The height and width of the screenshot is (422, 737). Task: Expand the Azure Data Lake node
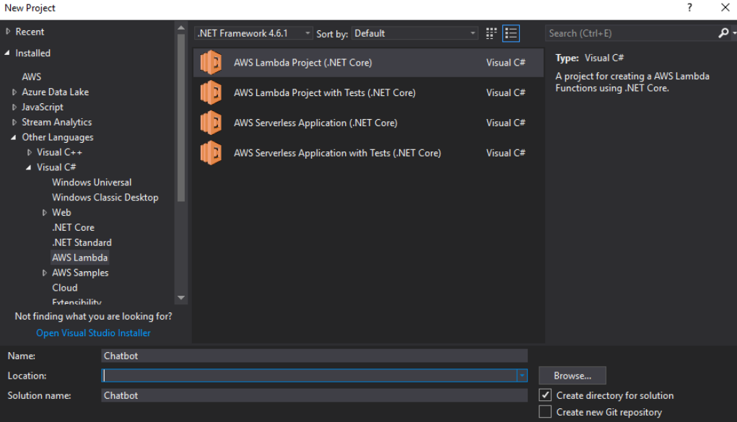coord(14,92)
